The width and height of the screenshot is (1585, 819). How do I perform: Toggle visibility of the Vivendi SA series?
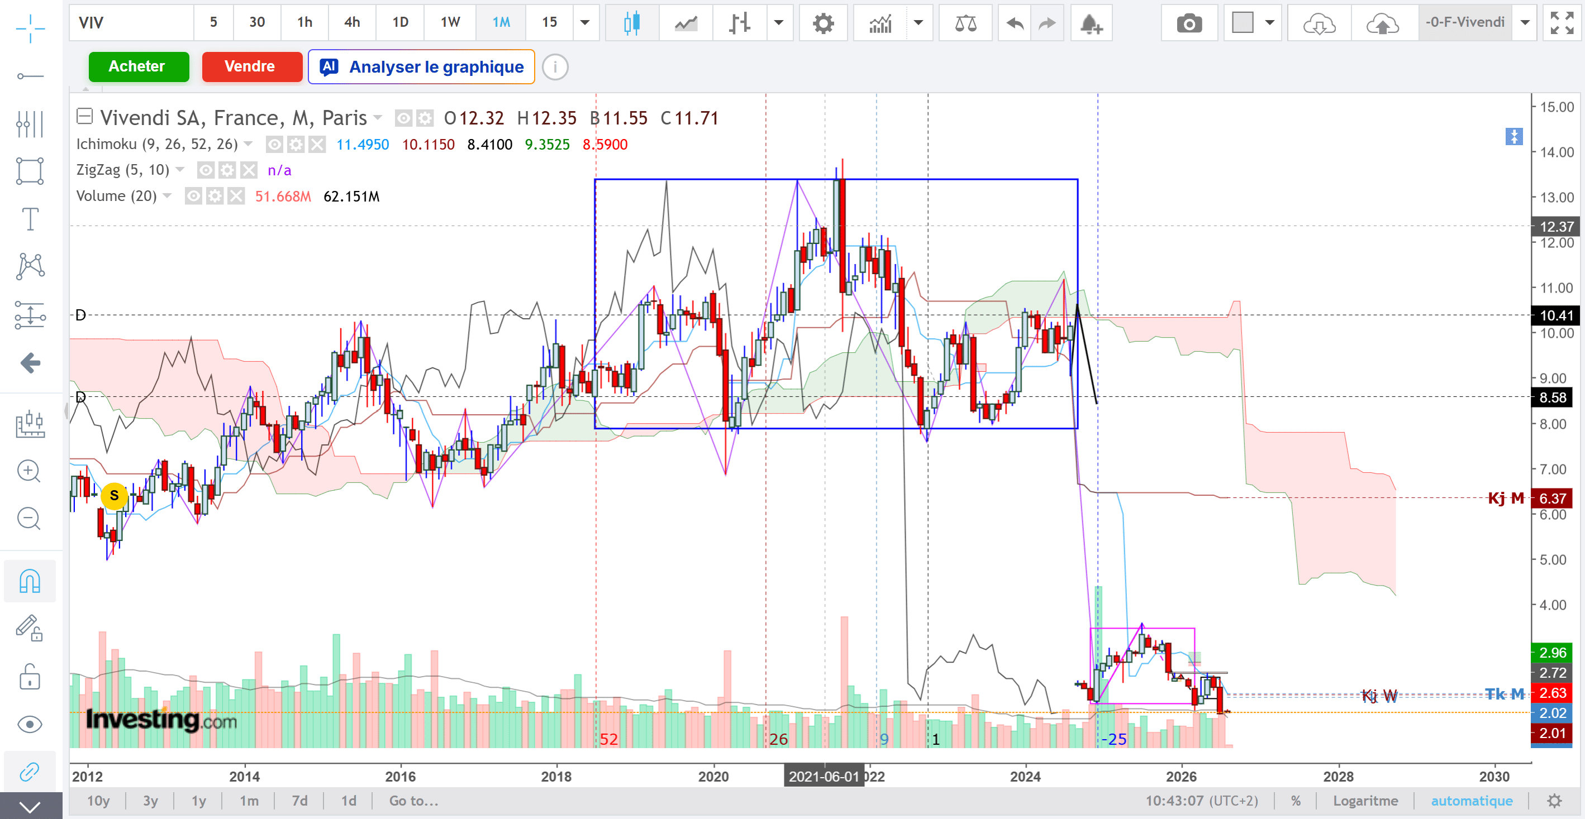(x=403, y=118)
